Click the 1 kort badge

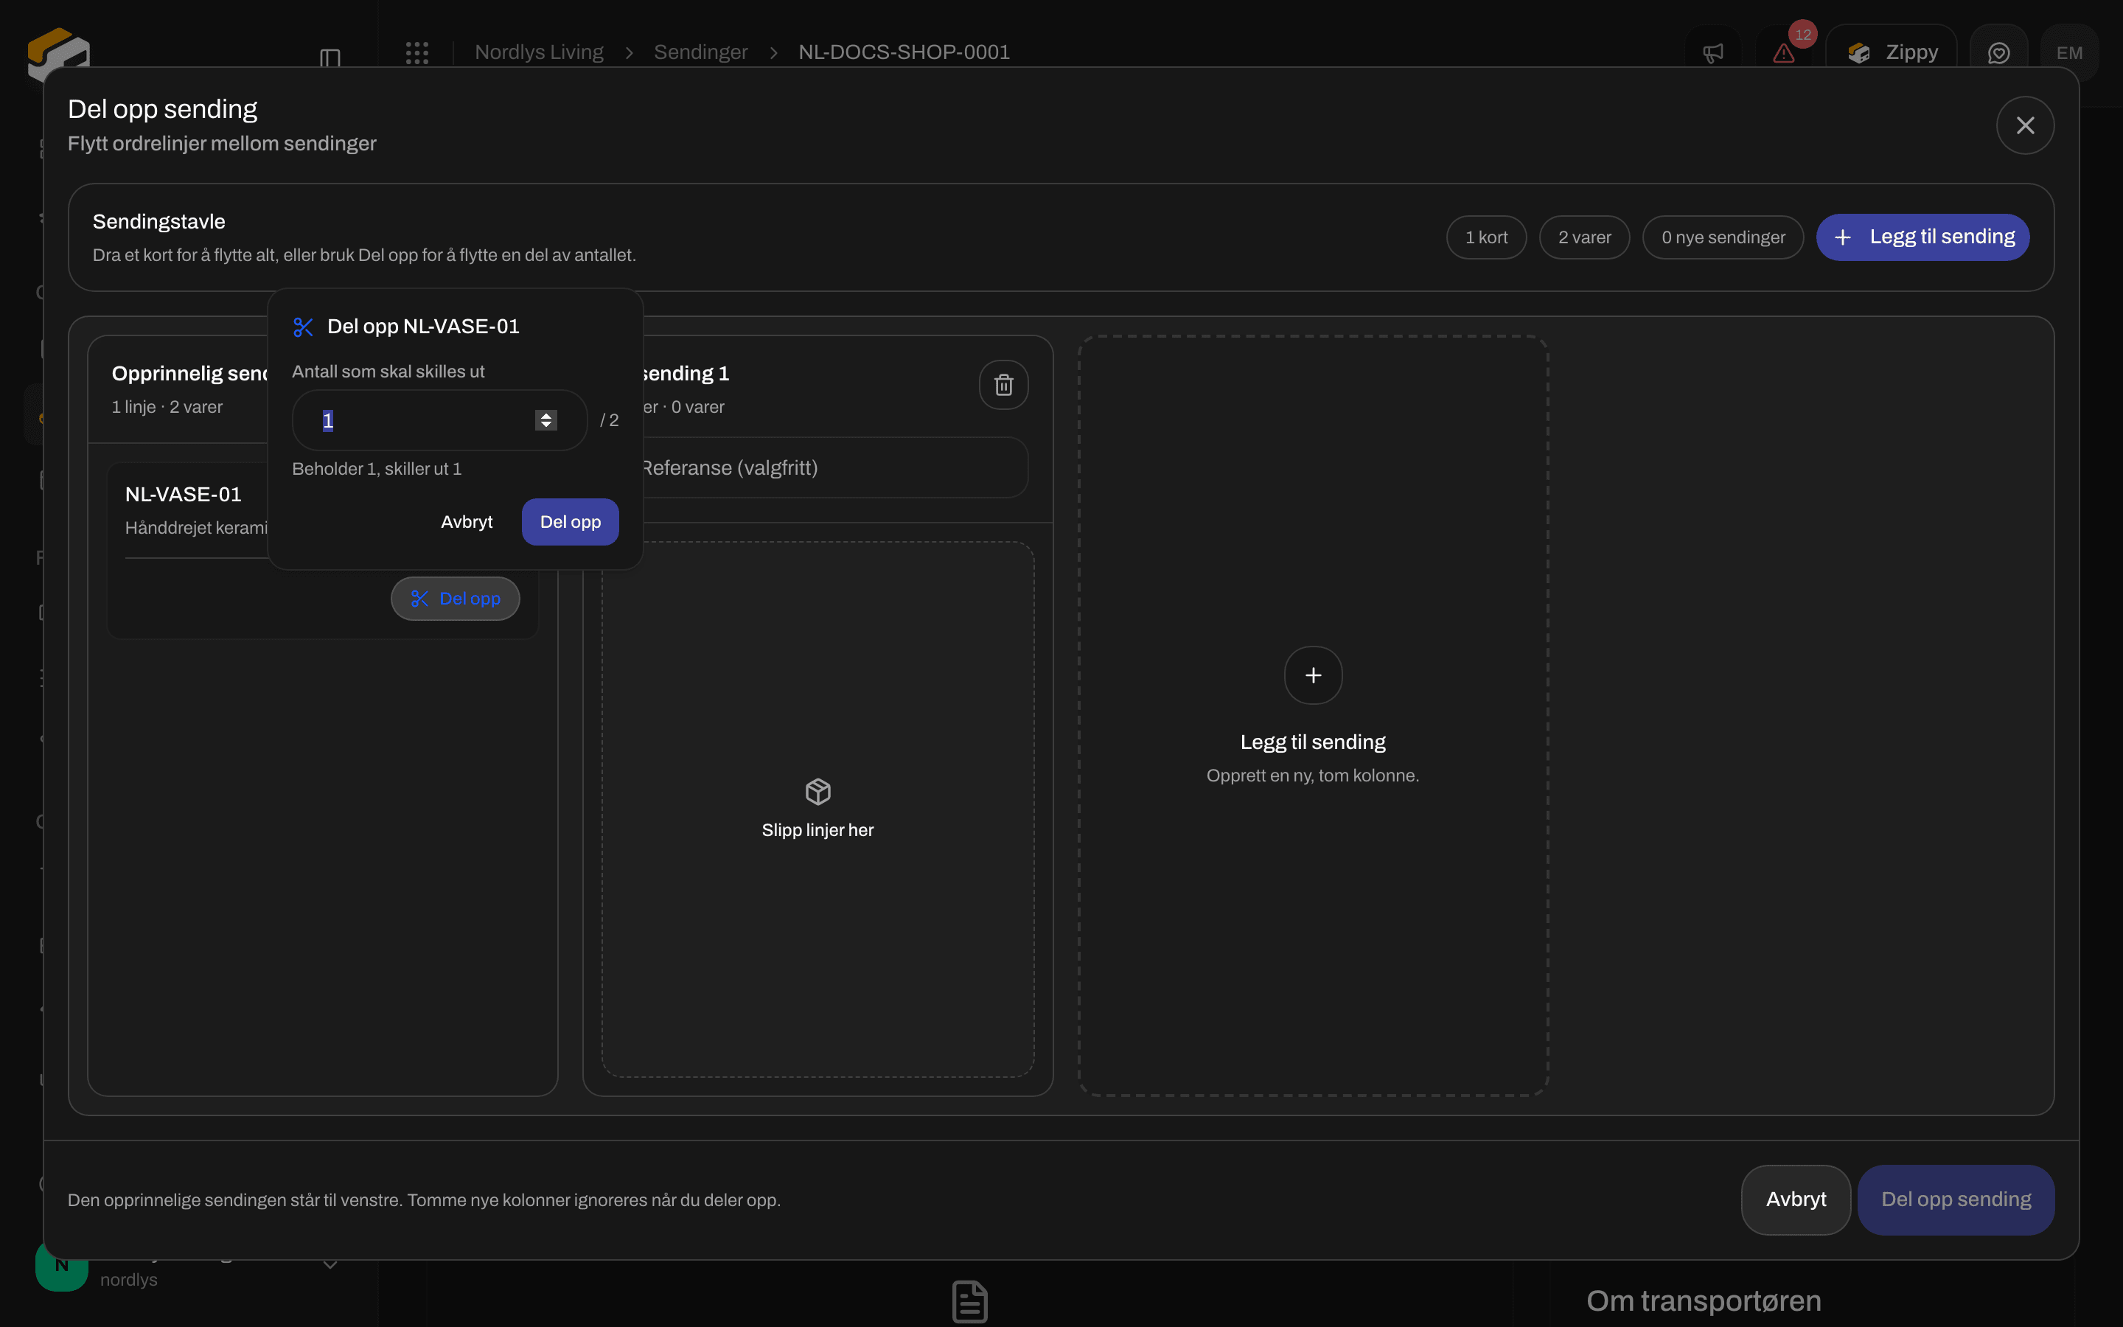tap(1486, 238)
